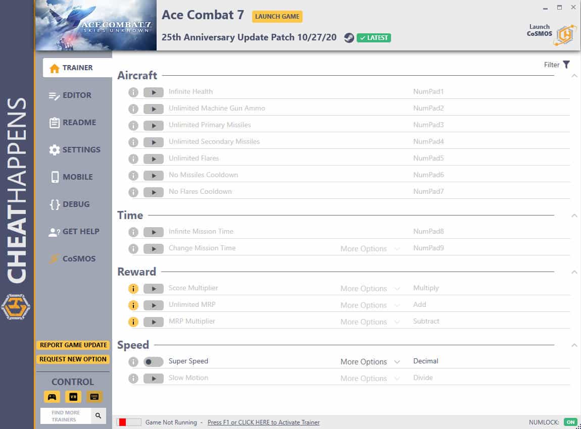This screenshot has height=429, width=581.
Task: Activate No Missiles Cooldown
Action: pos(154,176)
